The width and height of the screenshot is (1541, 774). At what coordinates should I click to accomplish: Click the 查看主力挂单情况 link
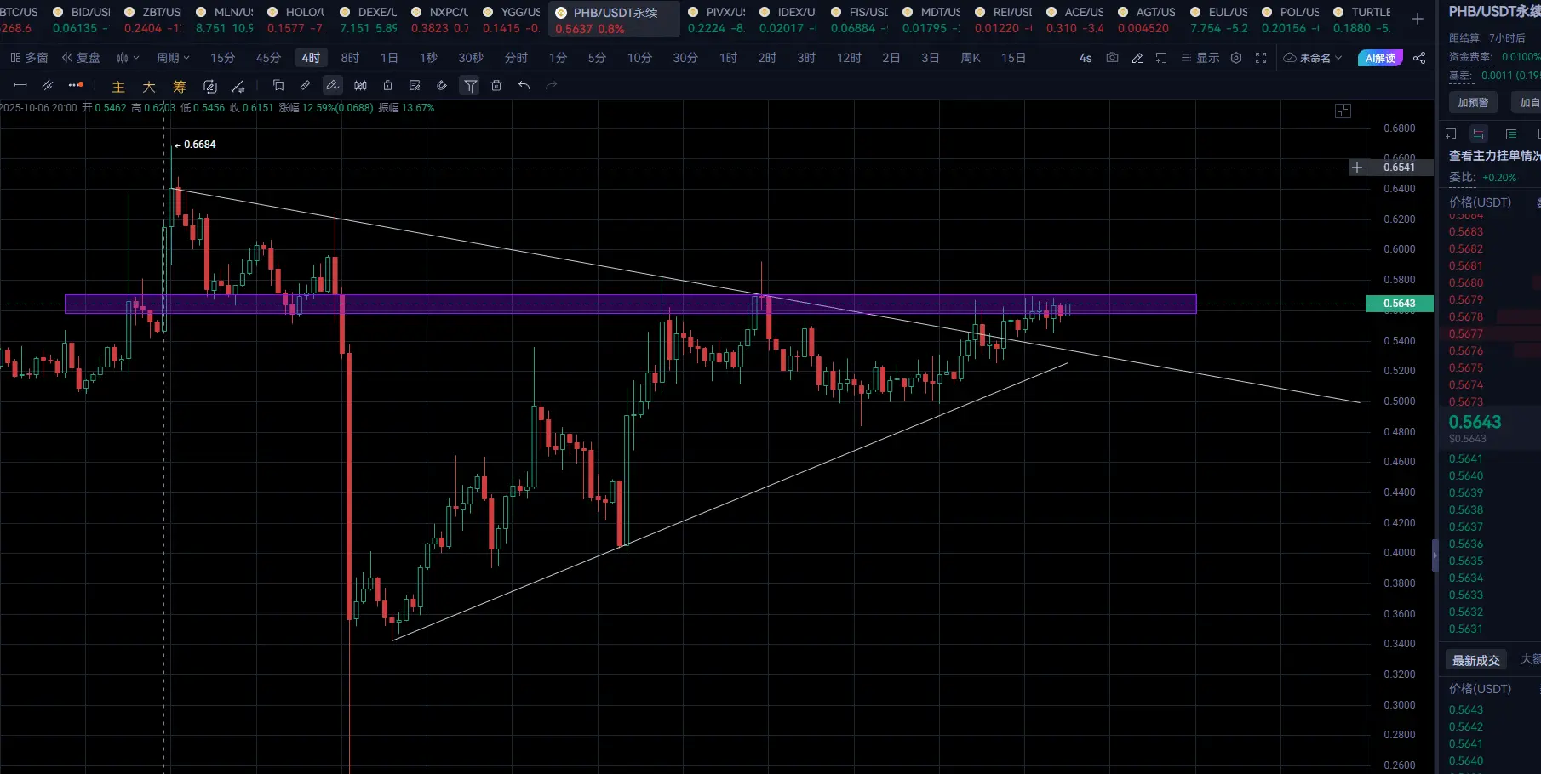pos(1495,156)
